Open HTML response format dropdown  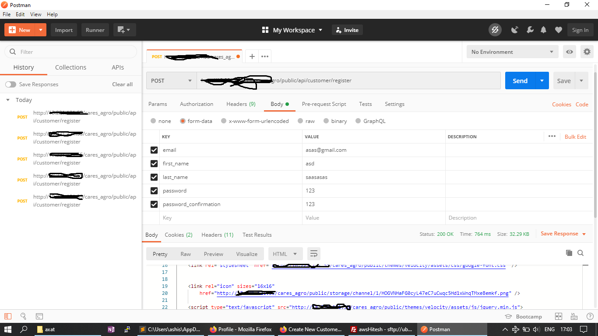[285, 254]
